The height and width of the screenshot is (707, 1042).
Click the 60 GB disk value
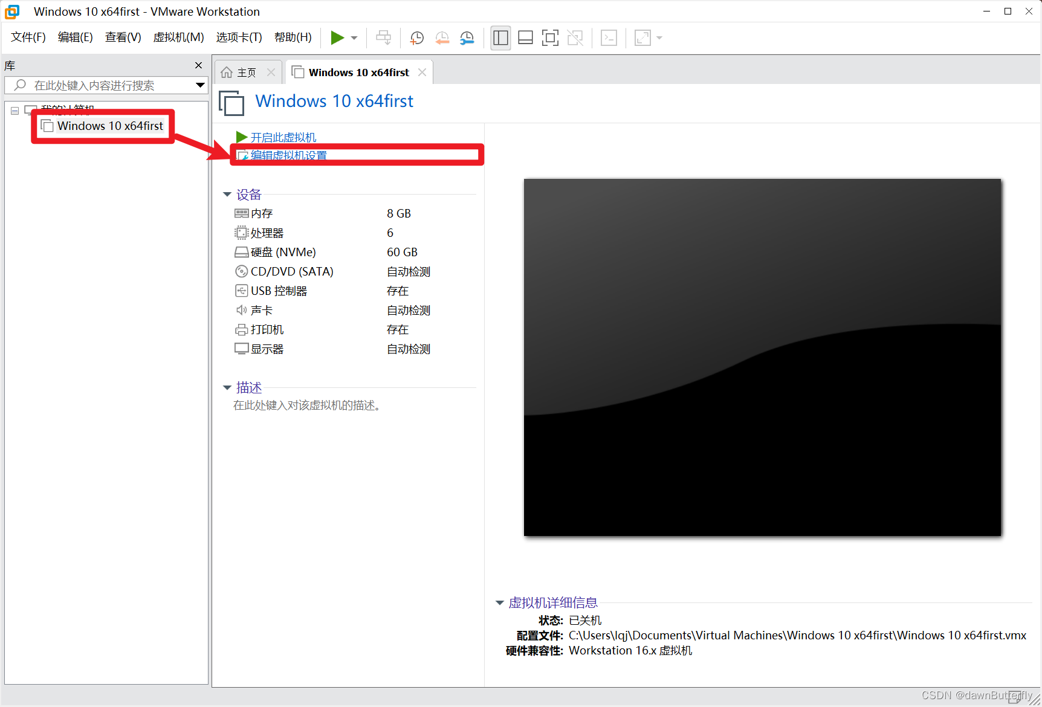[x=402, y=252]
